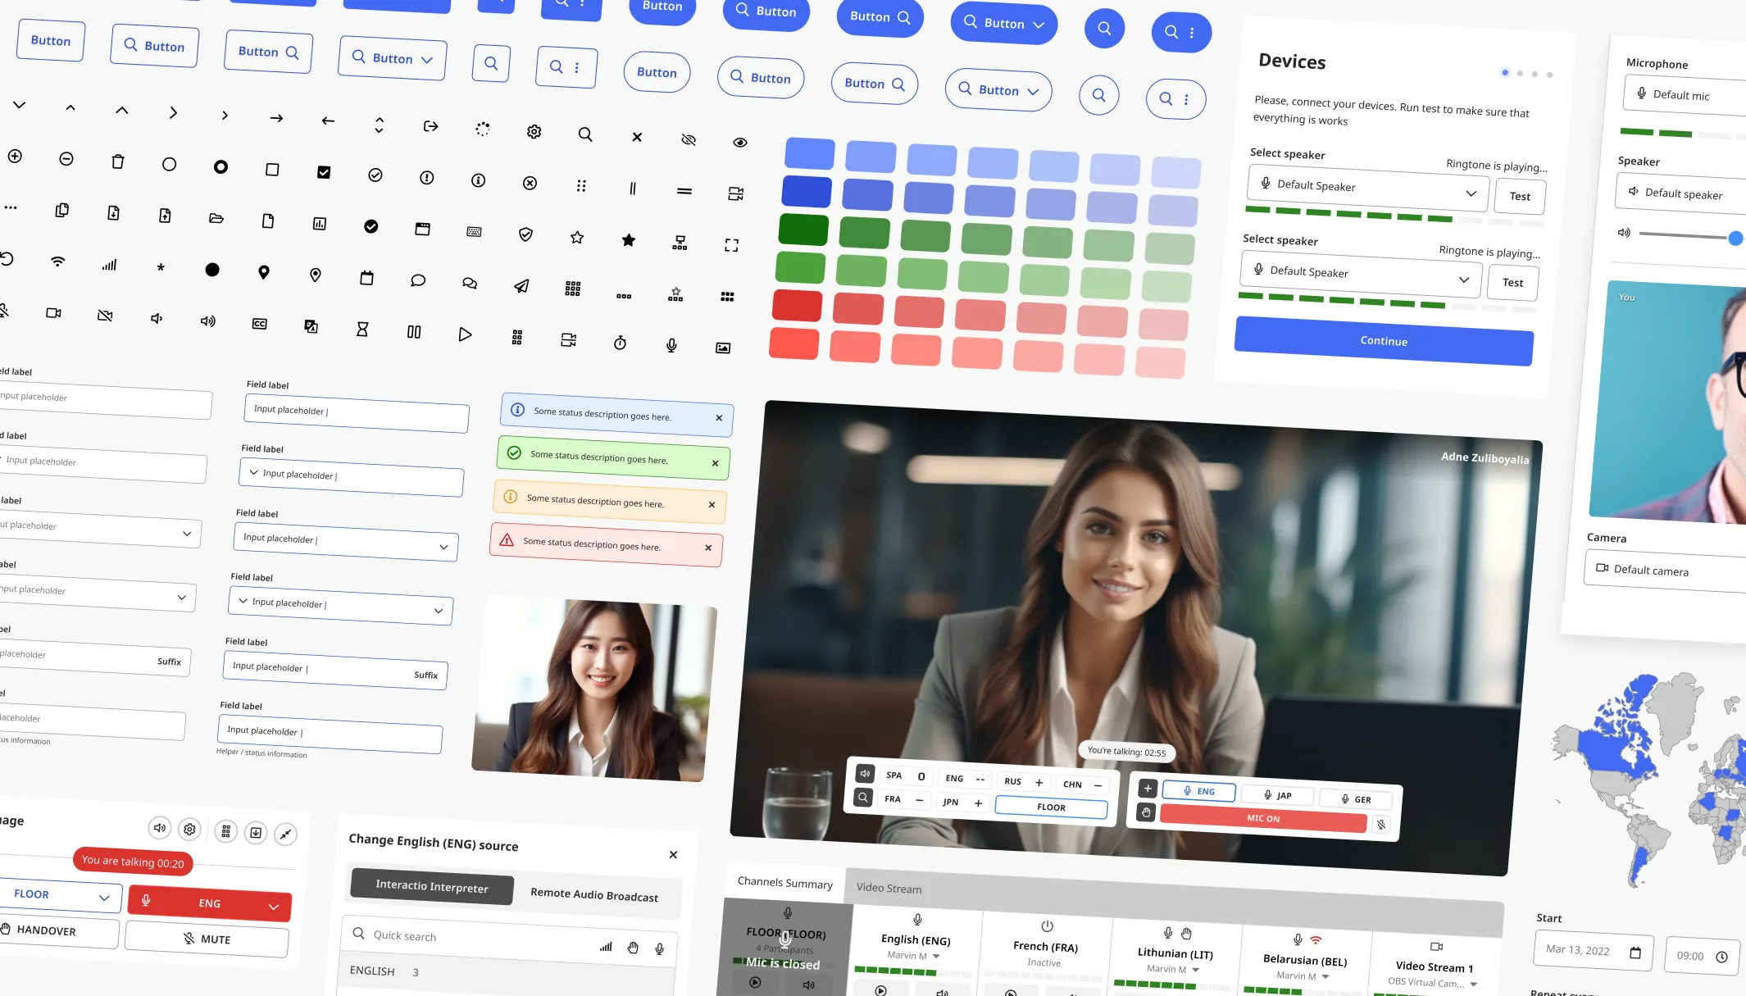The width and height of the screenshot is (1746, 996).
Task: Click the round grid view toolbar button
Action: click(226, 831)
